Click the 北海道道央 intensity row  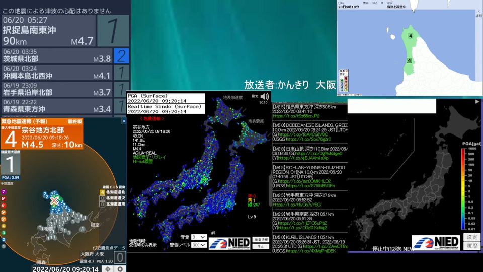click(x=113, y=198)
